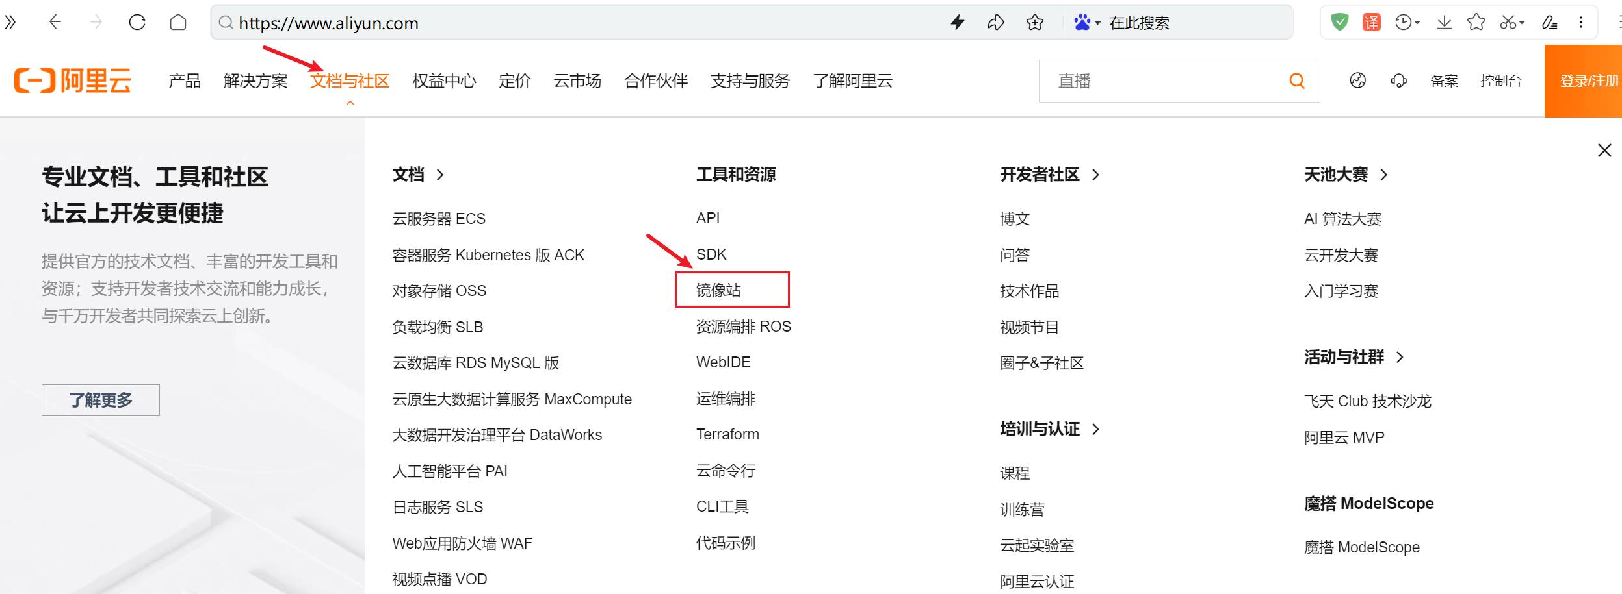1622x594 pixels.
Task: Click the browser forward arrow
Action: [x=96, y=23]
